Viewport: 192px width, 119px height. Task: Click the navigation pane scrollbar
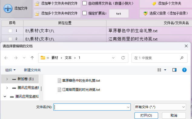pos(41,89)
